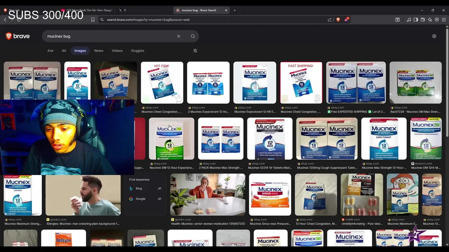Open the HOT ITEM Mucinex thumbnail

162,83
